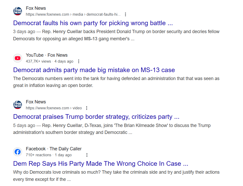Open 'Dem Rep Says His Party' headline
The width and height of the screenshot is (243, 186).
pyautogui.click(x=101, y=164)
